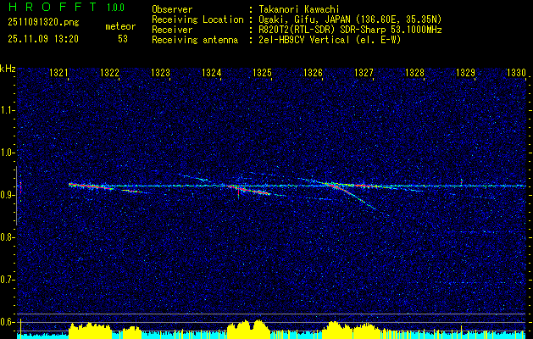
Task: Click the Receiving antenna label
Action: click(195, 40)
